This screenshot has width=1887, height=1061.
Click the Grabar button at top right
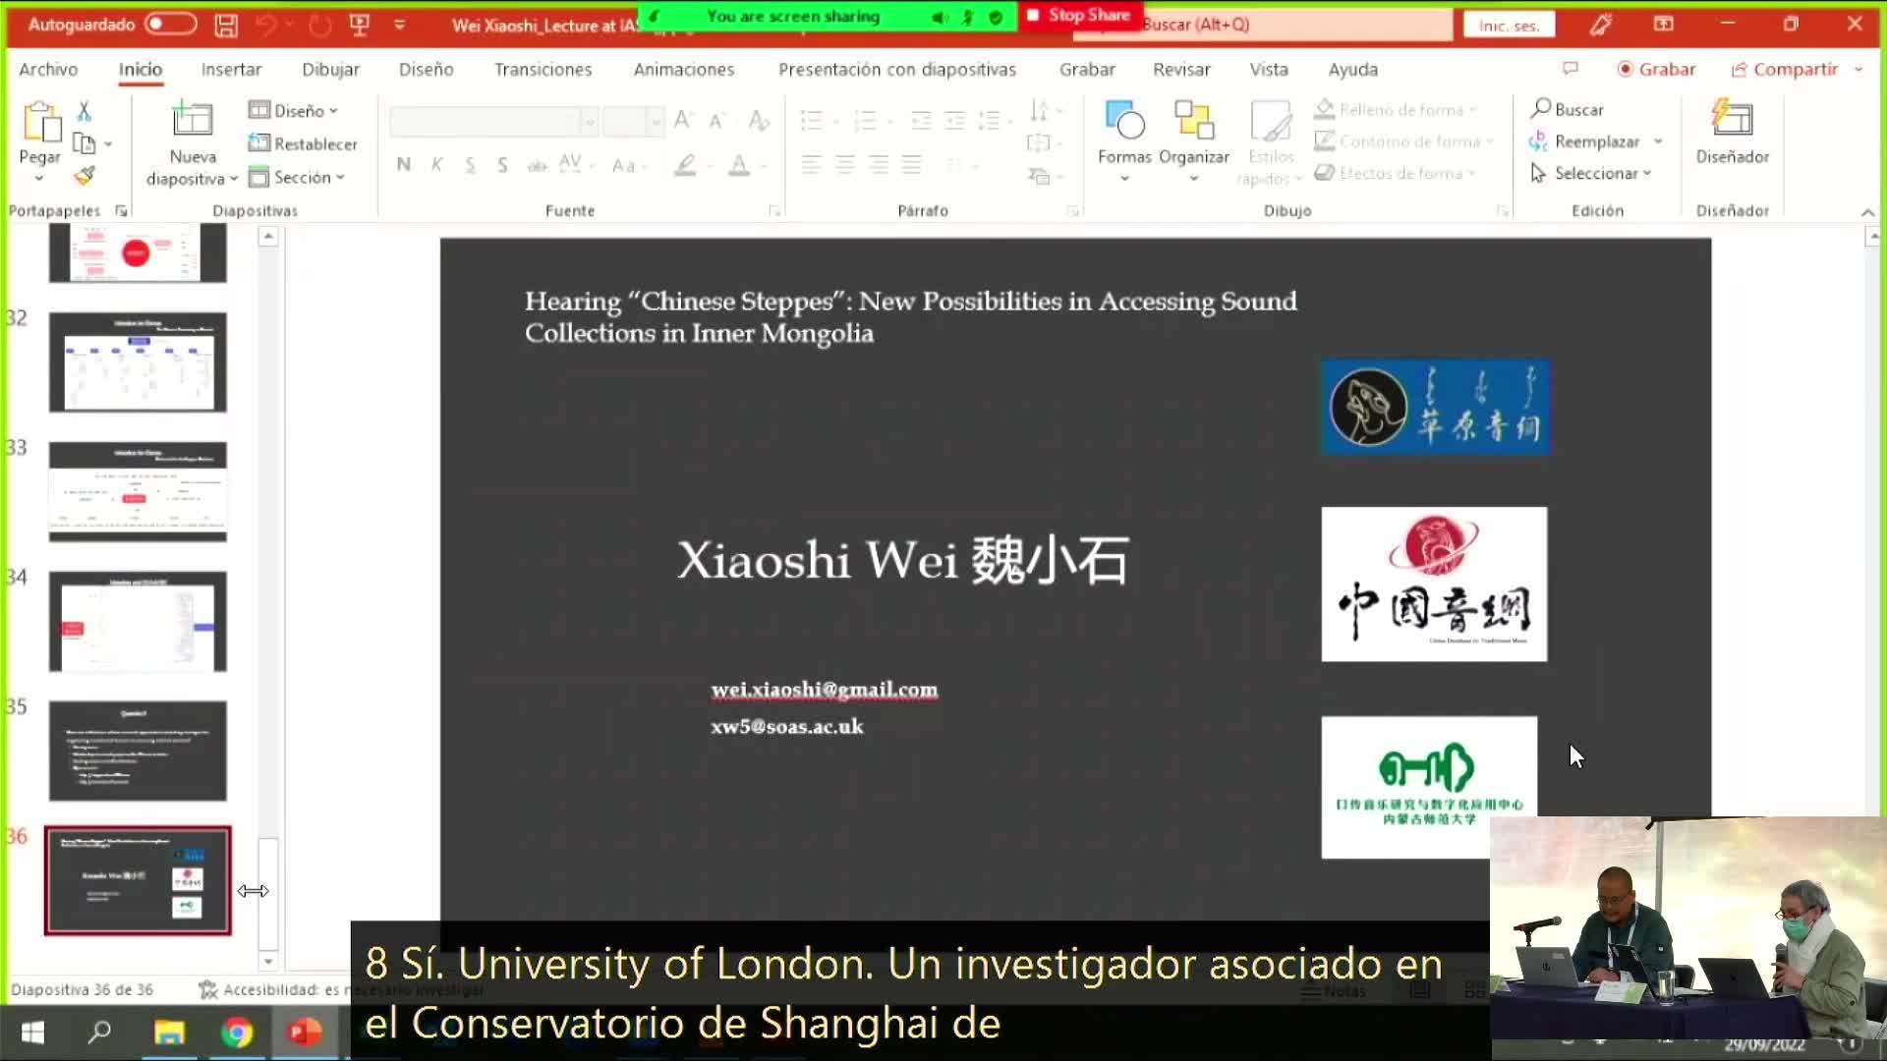click(x=1656, y=70)
